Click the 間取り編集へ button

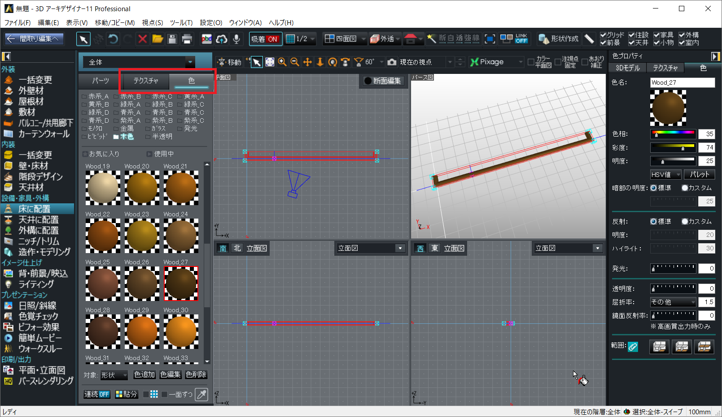coord(34,39)
